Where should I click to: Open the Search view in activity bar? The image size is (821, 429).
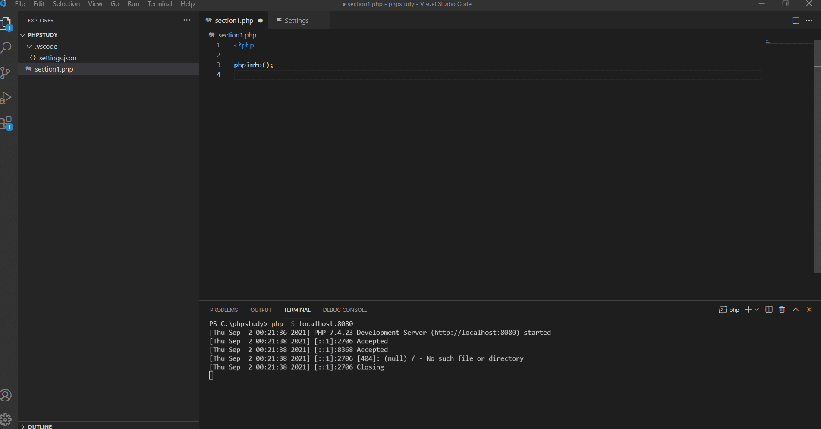click(6, 47)
